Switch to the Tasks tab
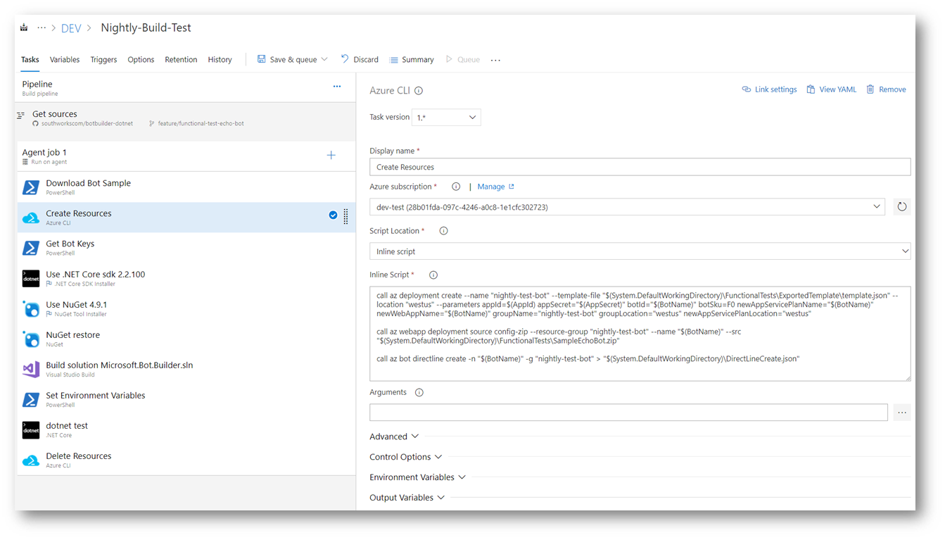Image resolution: width=945 pixels, height=540 pixels. click(x=30, y=60)
